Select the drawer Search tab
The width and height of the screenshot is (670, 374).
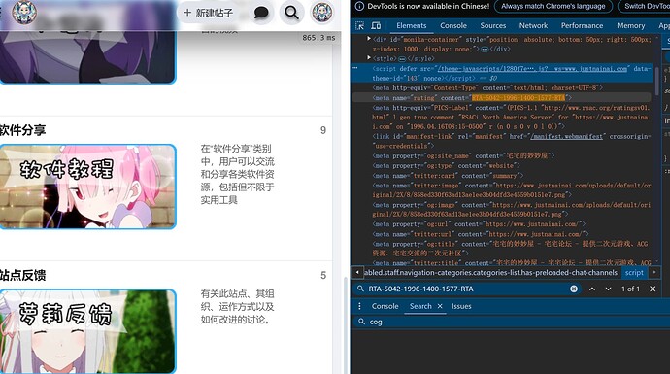420,306
